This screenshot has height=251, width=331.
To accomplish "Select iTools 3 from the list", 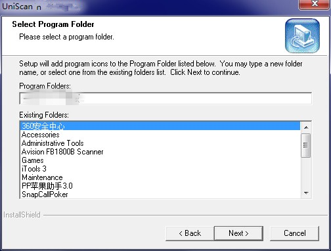I will pyautogui.click(x=160, y=169).
